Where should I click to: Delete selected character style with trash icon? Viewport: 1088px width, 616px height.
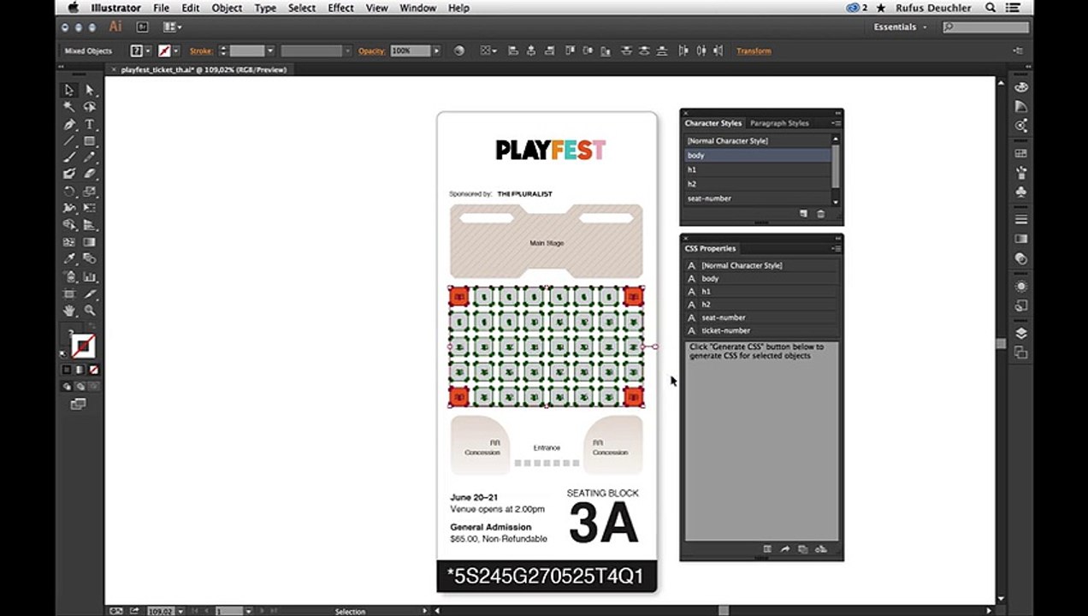coord(821,214)
